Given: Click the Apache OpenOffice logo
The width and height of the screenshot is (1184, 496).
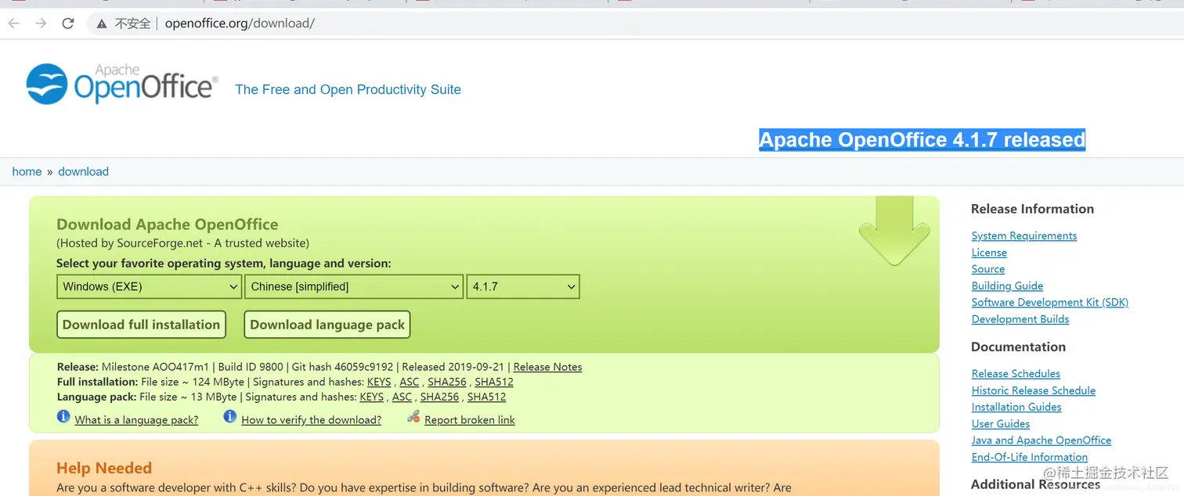Looking at the screenshot, I should click(121, 84).
